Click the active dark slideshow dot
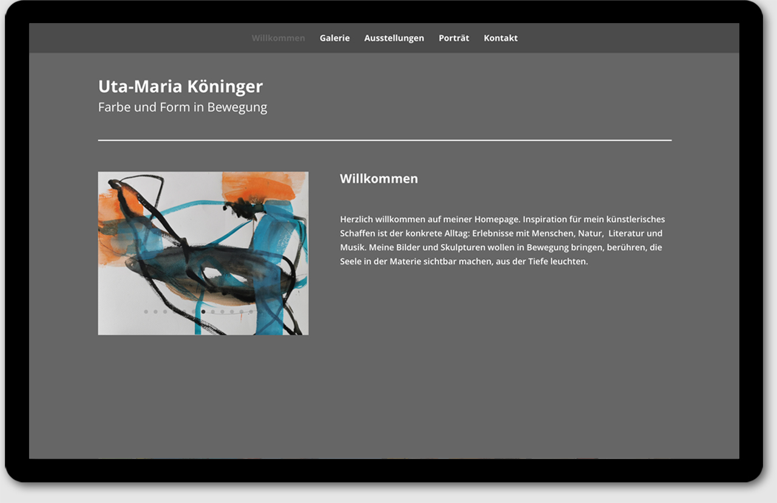The image size is (777, 503). pyautogui.click(x=203, y=312)
